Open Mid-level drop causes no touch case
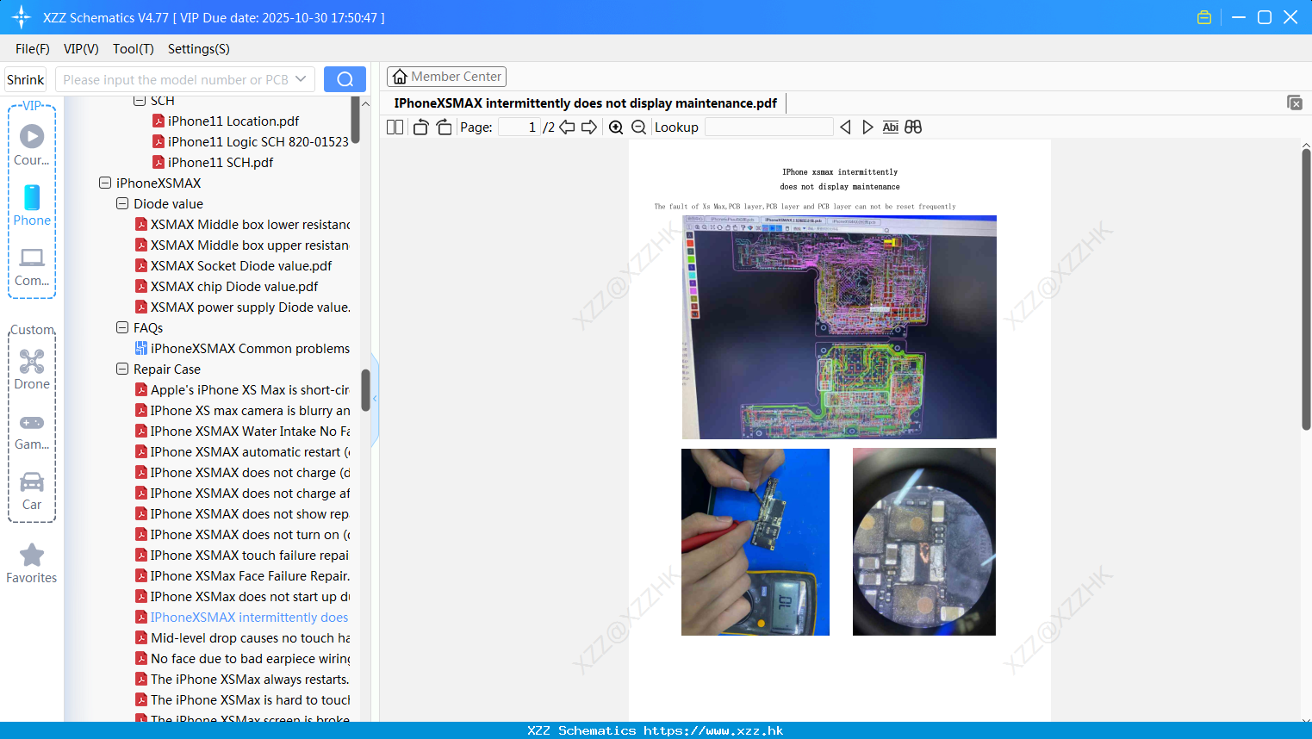Screen dimensions: 1312x739 tap(242, 638)
